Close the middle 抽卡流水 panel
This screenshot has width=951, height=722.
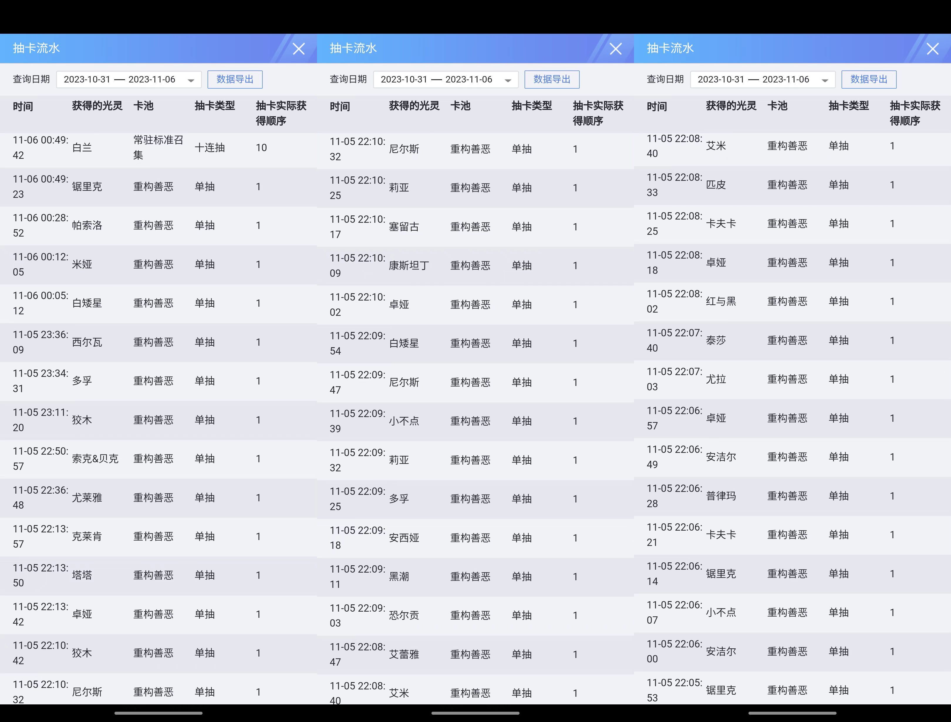click(616, 49)
